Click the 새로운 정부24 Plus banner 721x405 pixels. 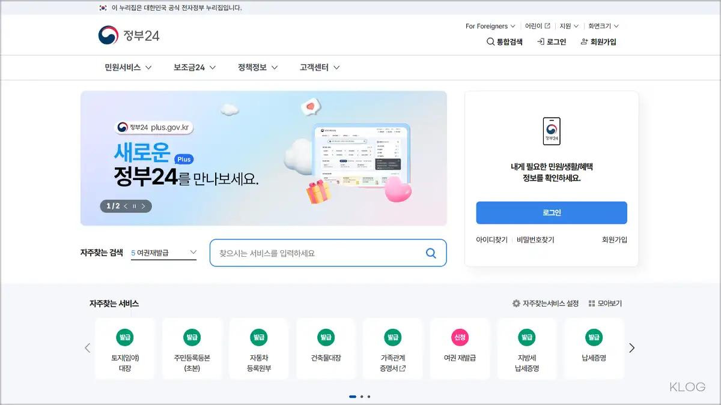[264, 158]
